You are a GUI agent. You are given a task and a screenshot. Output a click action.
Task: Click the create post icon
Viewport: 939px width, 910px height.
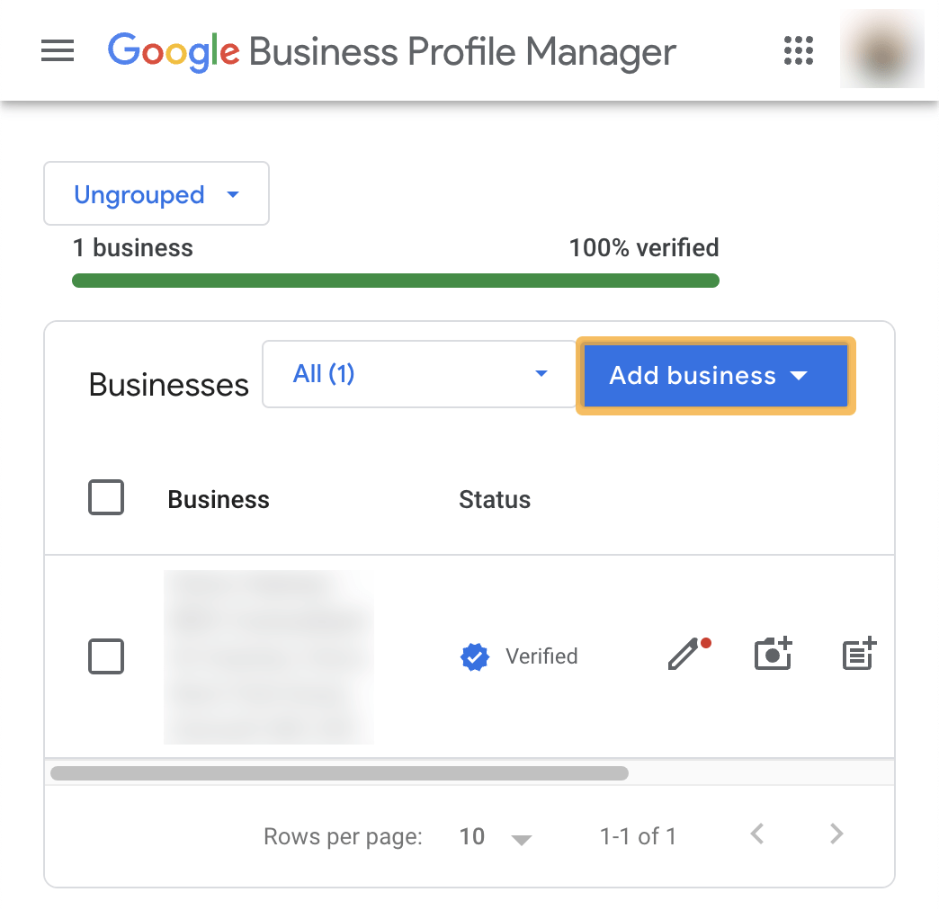click(857, 655)
